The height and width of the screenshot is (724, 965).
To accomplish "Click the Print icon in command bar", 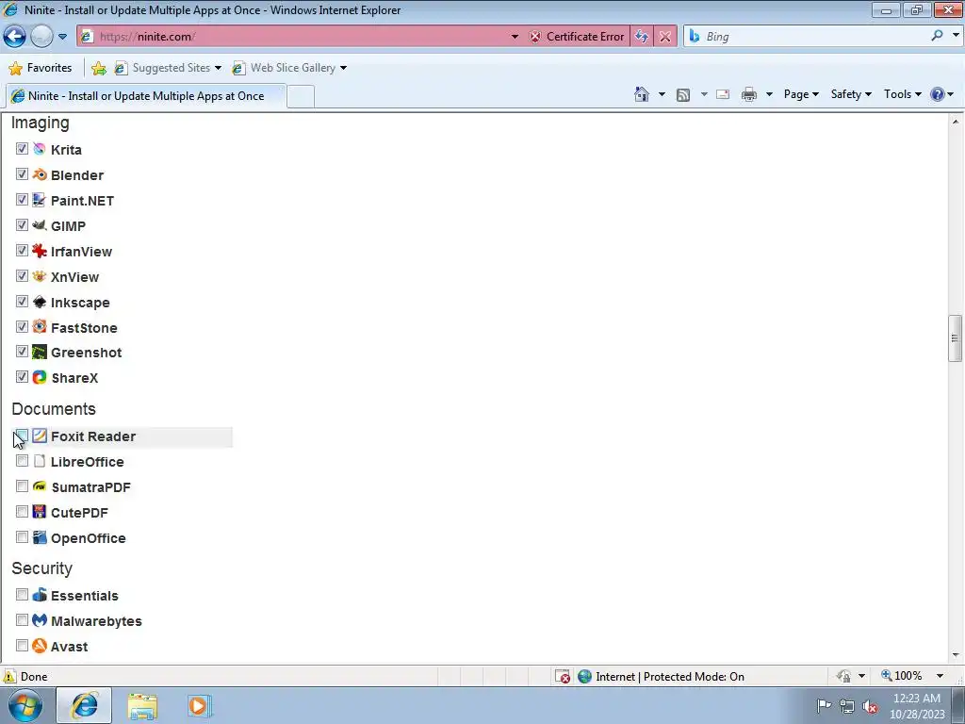I will click(749, 94).
